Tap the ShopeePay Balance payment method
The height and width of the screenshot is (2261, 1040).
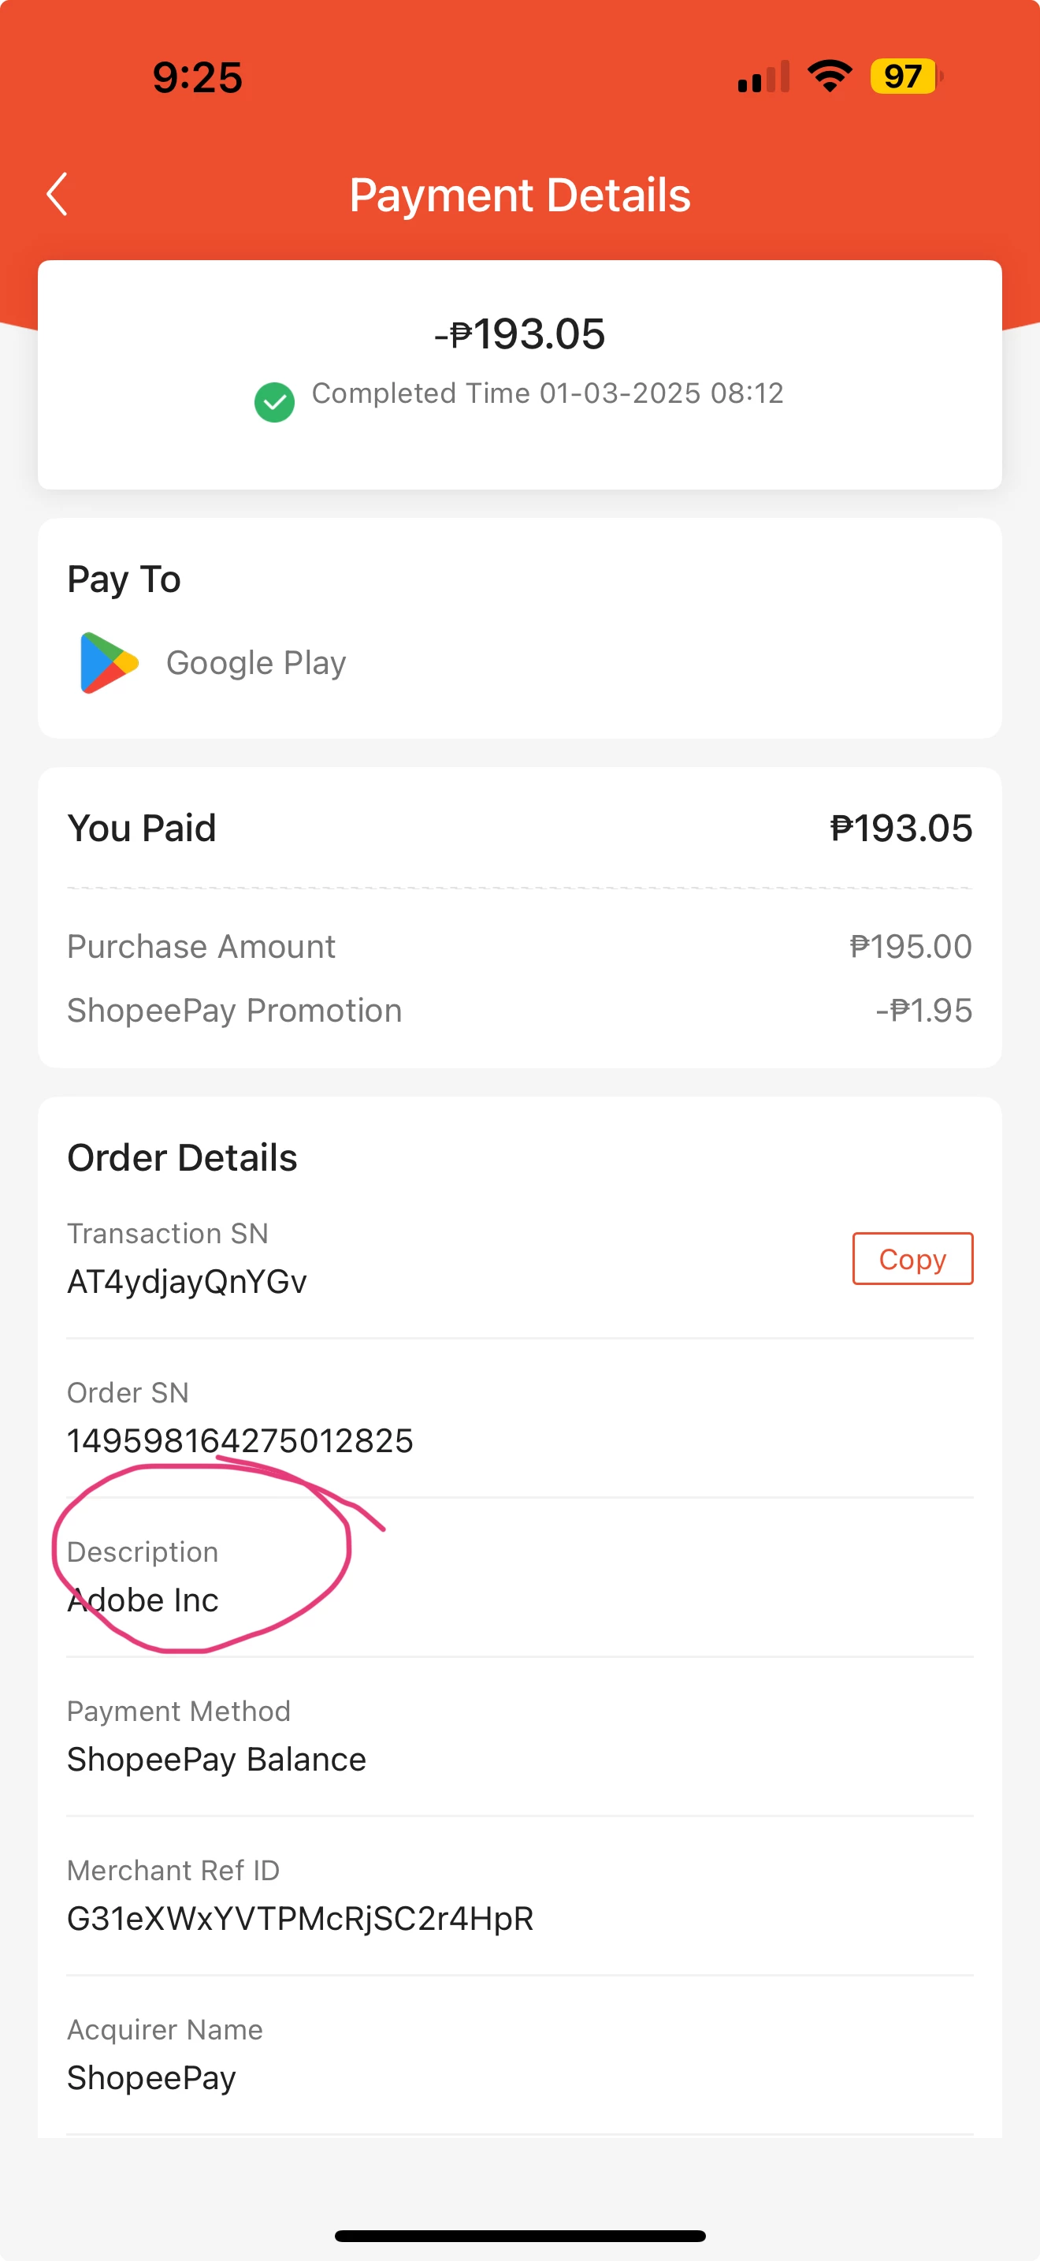click(217, 1760)
